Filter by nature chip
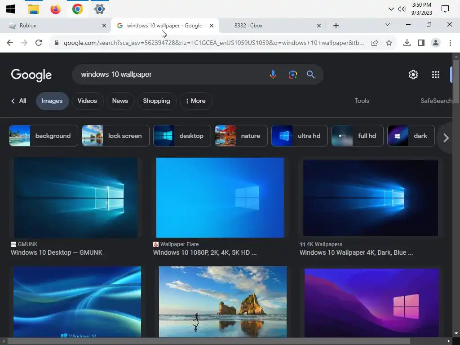Viewport: 460px width, 345px height. (241, 136)
